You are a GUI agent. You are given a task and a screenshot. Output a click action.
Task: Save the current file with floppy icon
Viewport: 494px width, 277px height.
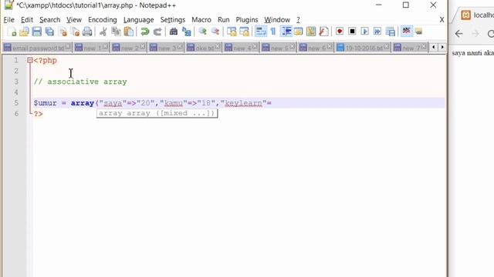(x=37, y=32)
